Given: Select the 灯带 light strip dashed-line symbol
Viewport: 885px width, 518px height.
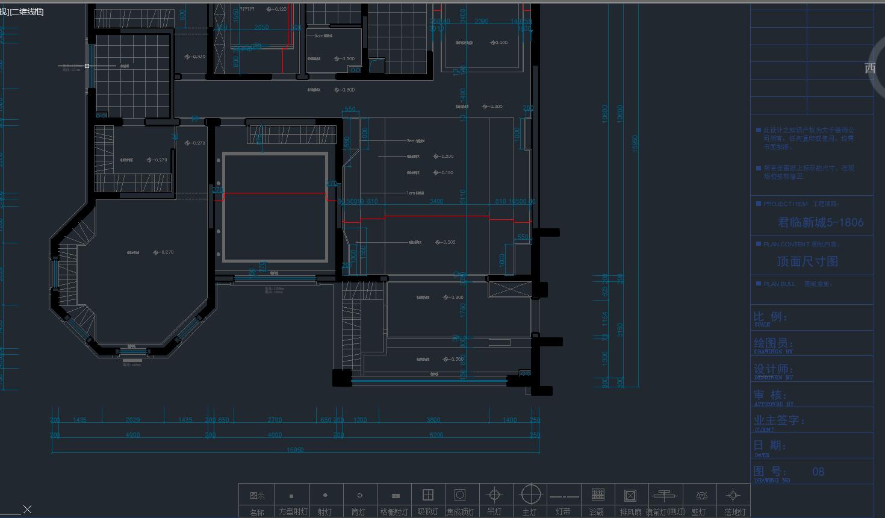Looking at the screenshot, I should click(x=564, y=497).
